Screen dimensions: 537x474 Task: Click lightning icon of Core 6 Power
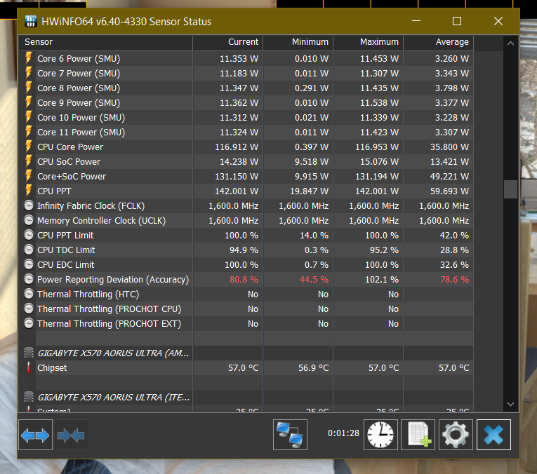point(29,58)
